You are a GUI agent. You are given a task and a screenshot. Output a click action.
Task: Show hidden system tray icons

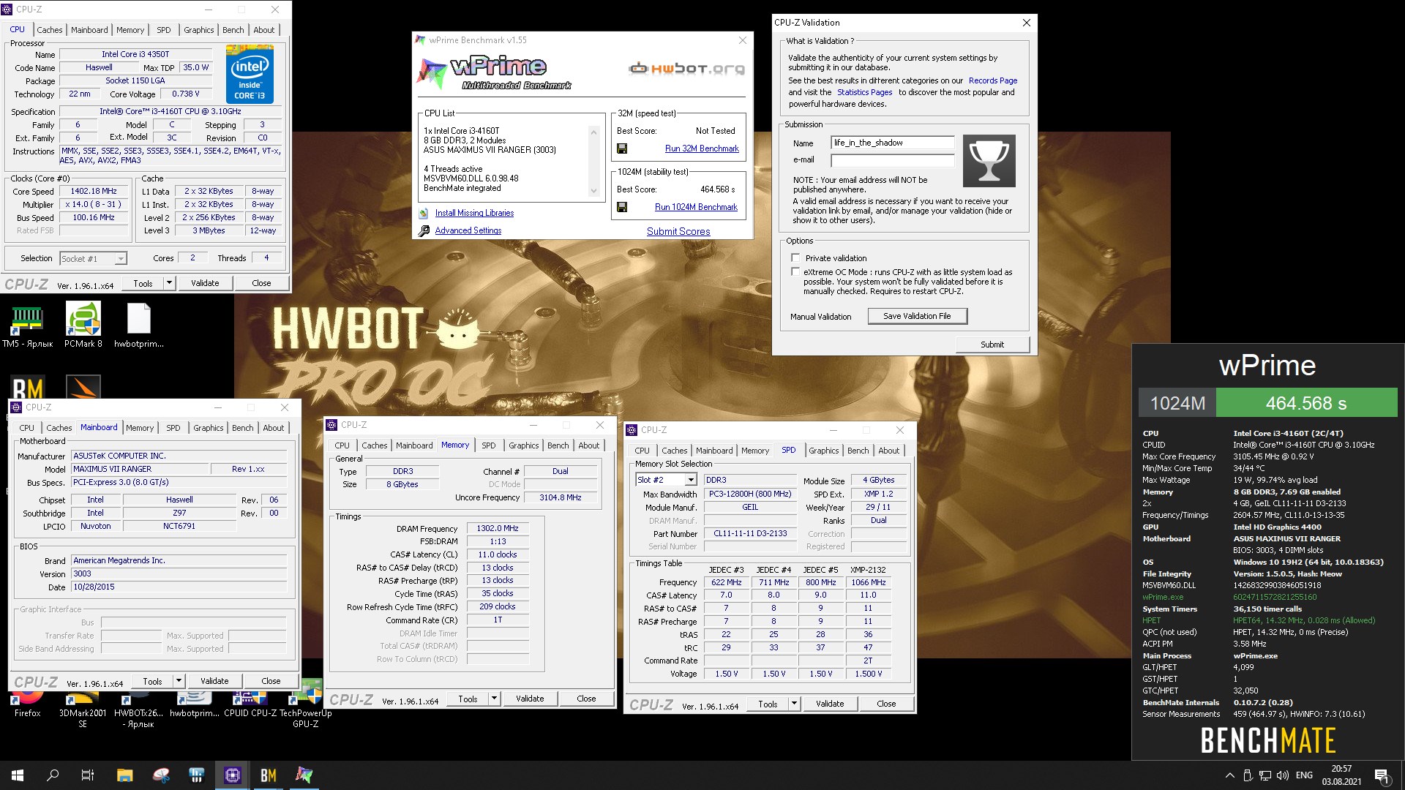pos(1229,775)
